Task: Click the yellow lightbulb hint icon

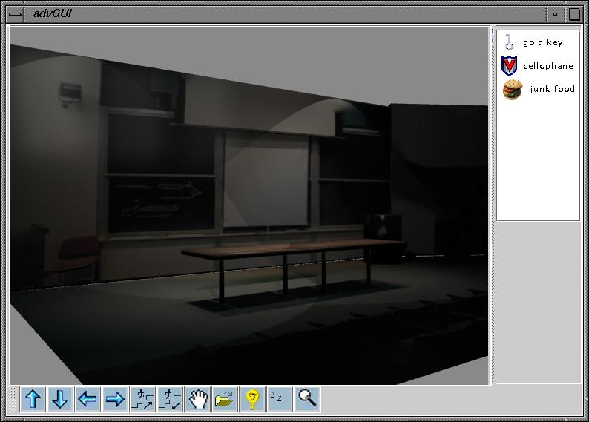Action: click(x=252, y=400)
